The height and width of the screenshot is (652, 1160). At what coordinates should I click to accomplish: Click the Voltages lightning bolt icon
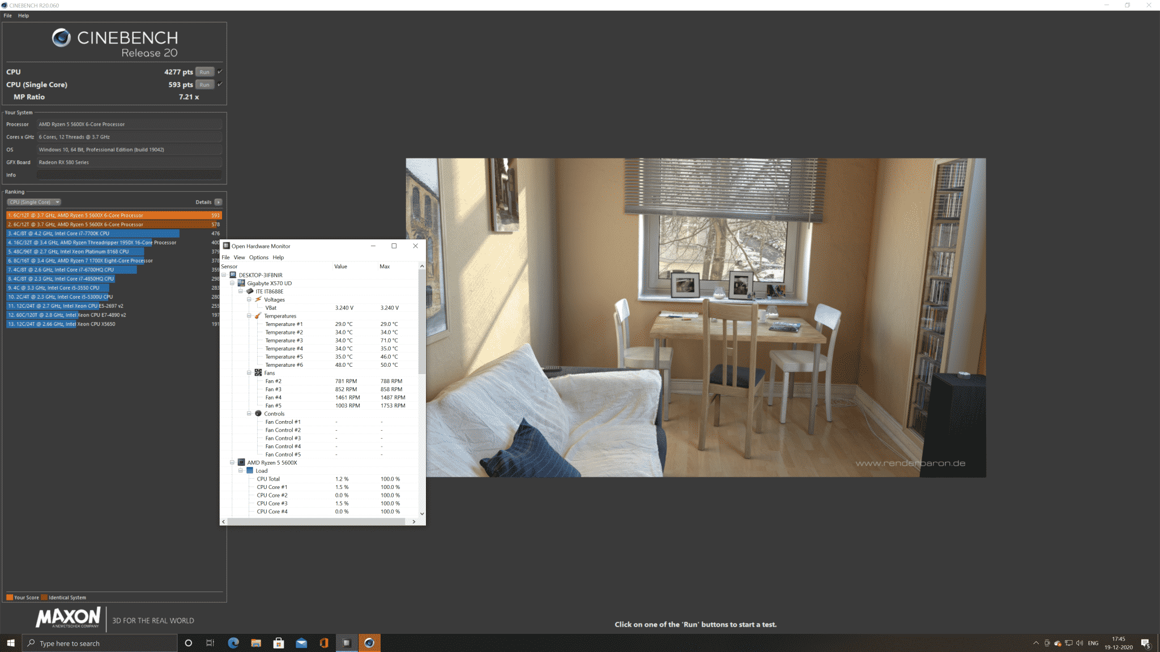(x=258, y=299)
